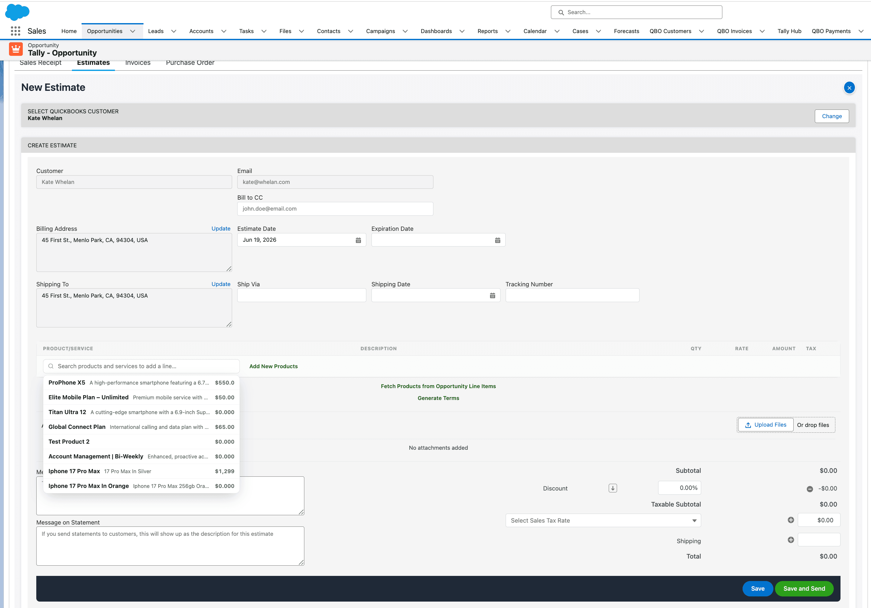This screenshot has width=871, height=608.
Task: Click Update link for Shipping To
Action: pos(221,284)
